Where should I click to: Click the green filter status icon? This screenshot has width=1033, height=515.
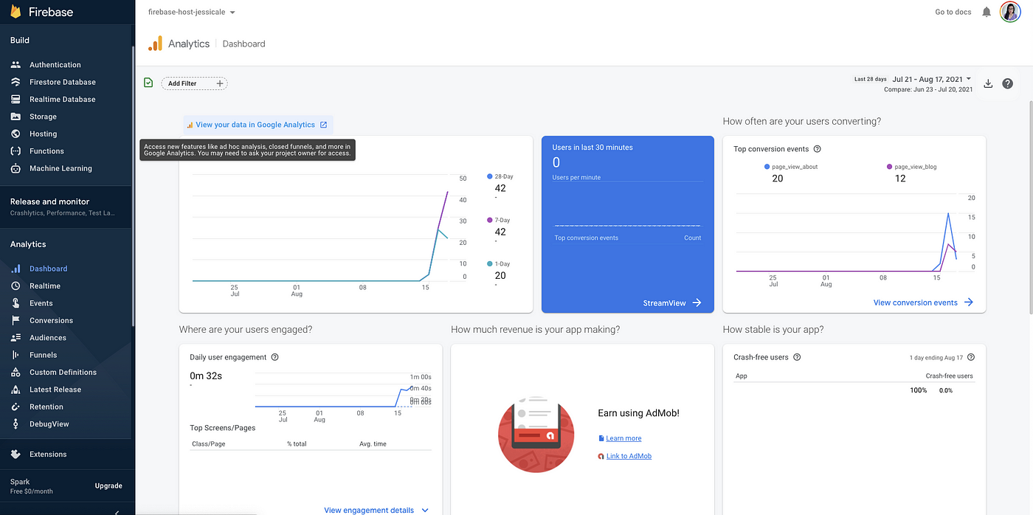[x=148, y=83]
